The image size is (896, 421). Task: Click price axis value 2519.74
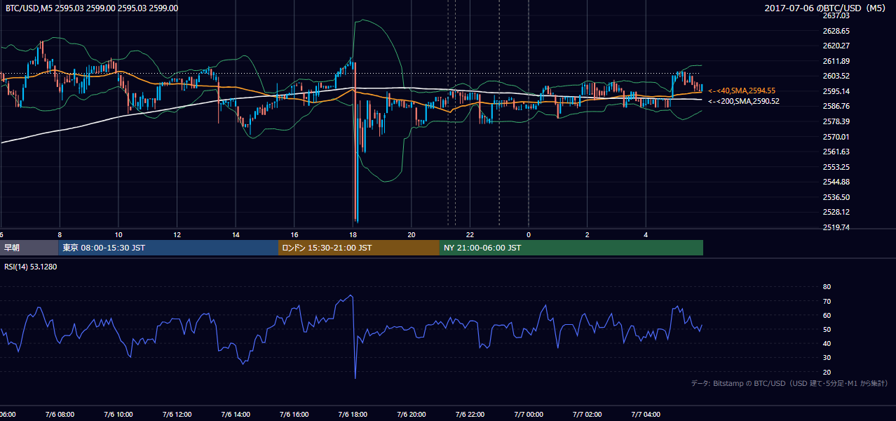pyautogui.click(x=836, y=227)
